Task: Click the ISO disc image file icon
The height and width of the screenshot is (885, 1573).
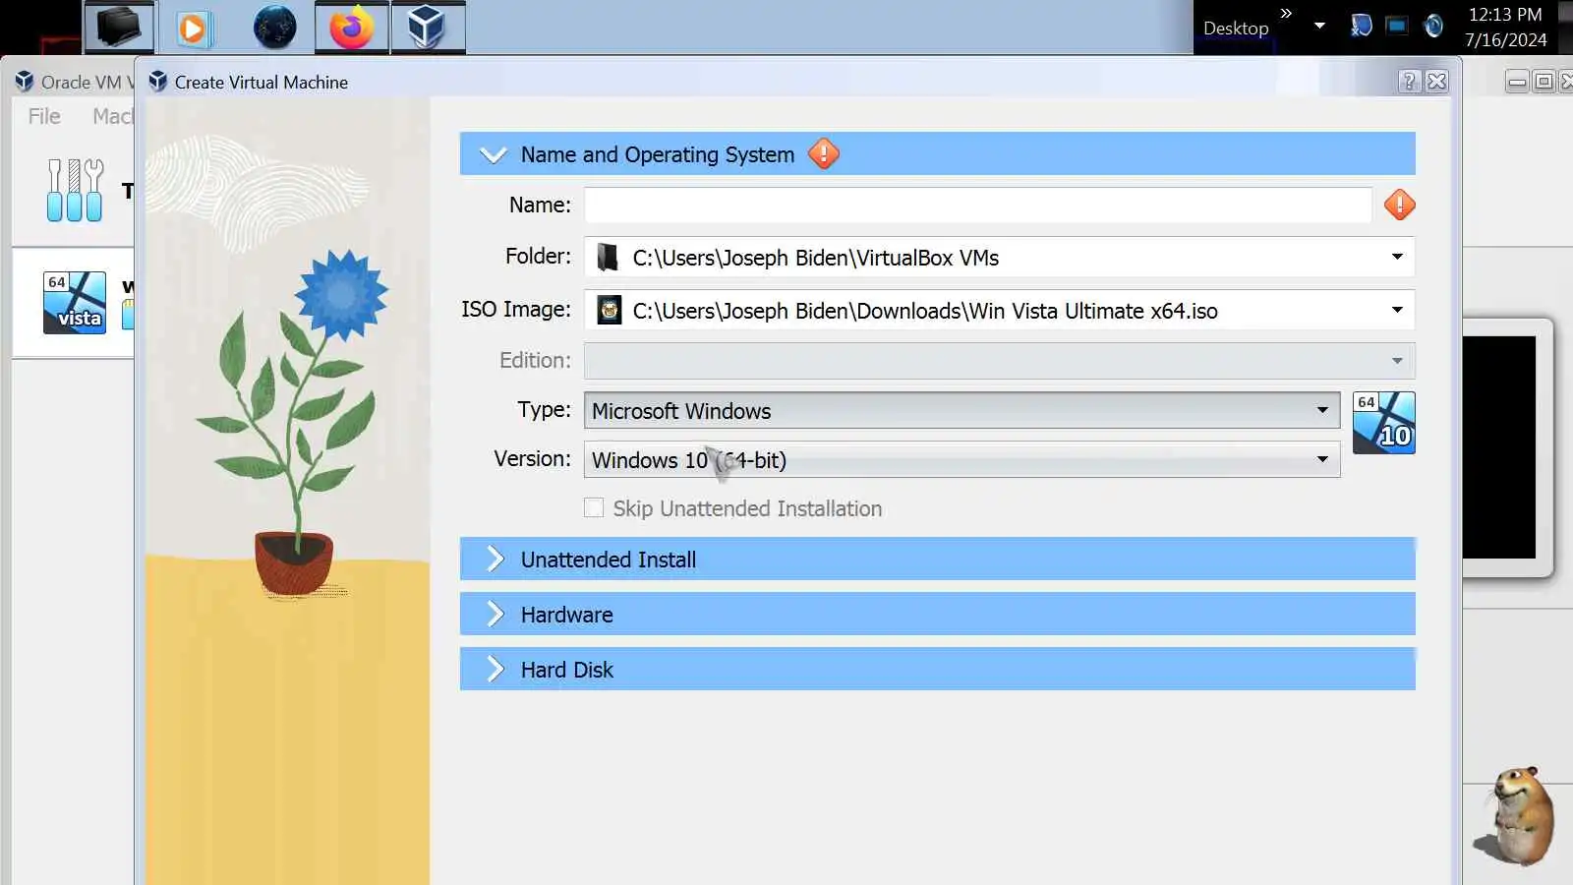Action: click(x=610, y=310)
